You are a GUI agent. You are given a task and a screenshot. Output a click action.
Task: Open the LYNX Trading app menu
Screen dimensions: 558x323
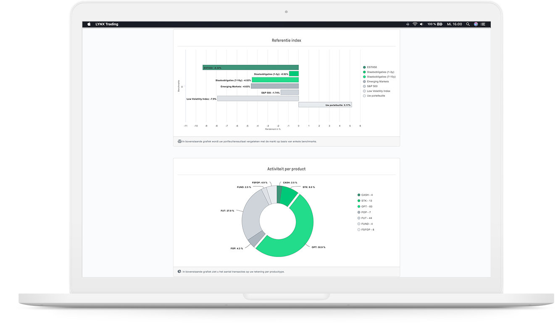[x=107, y=24]
